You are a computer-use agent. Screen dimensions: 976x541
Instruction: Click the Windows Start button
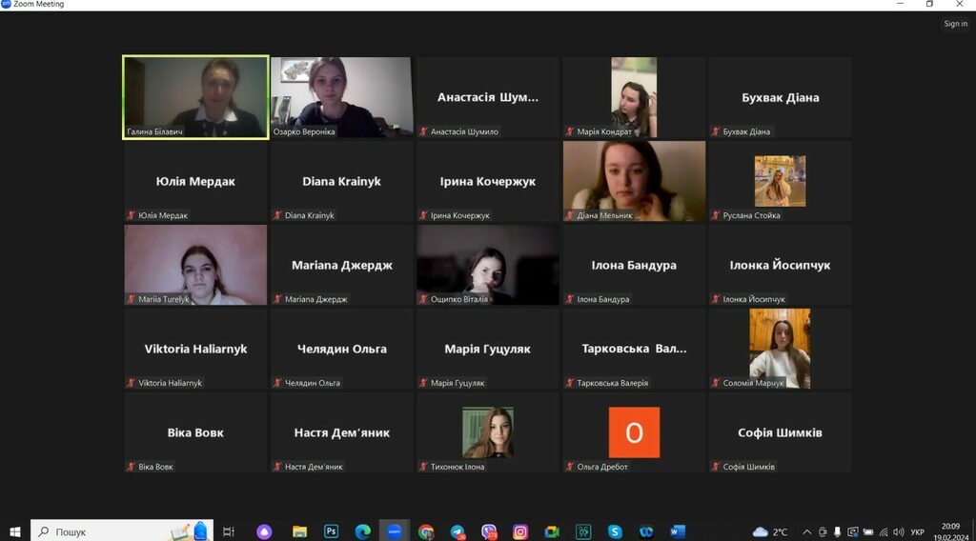(14, 531)
